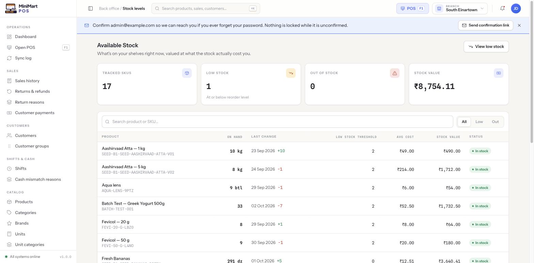Click the Return reasons icon
534x263 pixels.
point(9,102)
